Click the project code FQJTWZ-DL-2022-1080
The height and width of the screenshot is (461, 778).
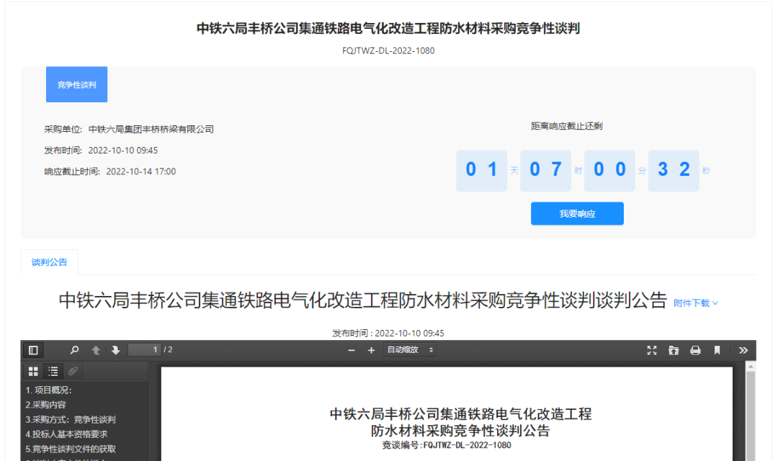point(388,50)
